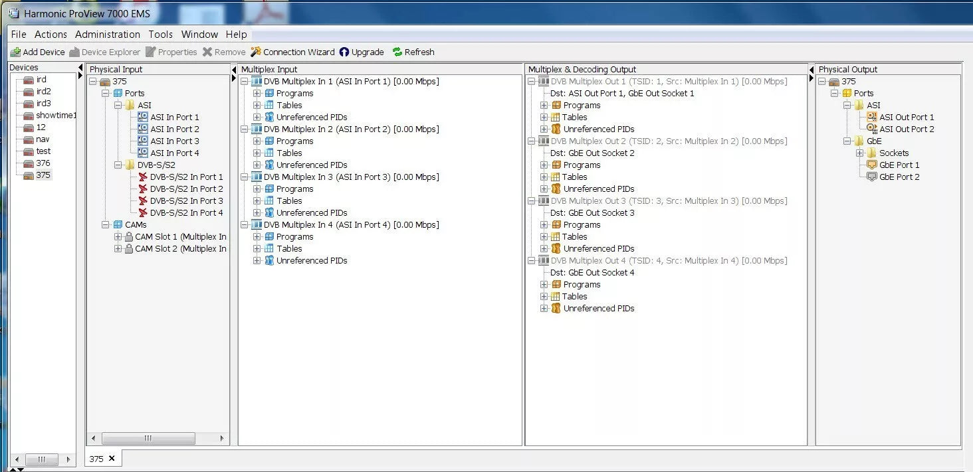Open the Tools menu
The width and height of the screenshot is (973, 472).
point(160,34)
